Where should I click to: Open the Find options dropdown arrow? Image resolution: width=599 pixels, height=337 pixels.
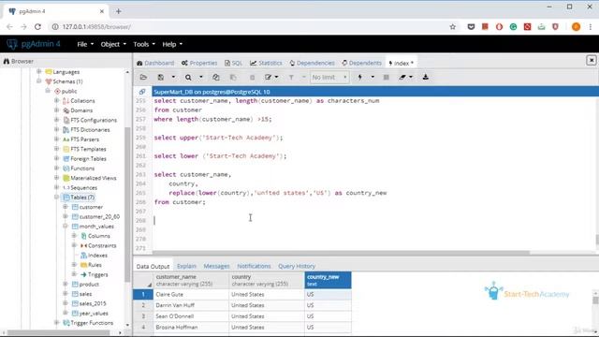pos(201,77)
